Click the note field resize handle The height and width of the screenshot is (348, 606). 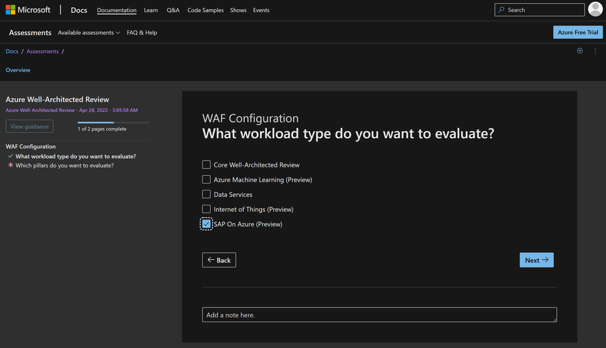click(554, 320)
